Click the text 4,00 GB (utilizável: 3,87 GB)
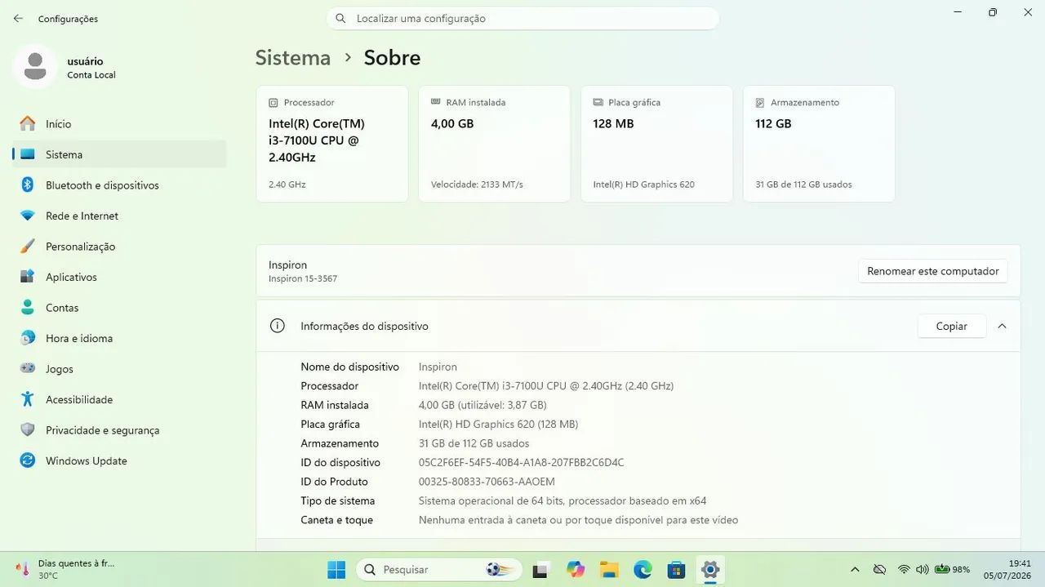The image size is (1045, 587). 482,405
